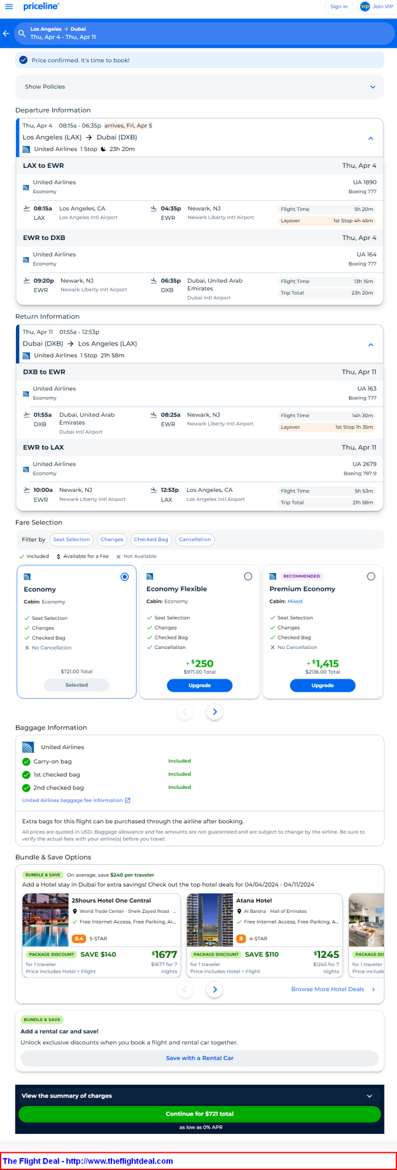Viewport: 397px width, 1170px height.
Task: Click takeoff plane icon at 09:20p EWR
Action: click(26, 281)
